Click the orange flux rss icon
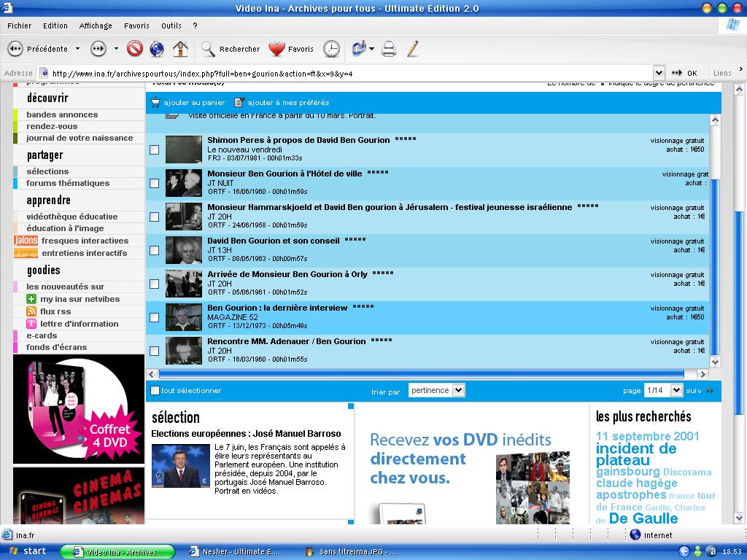The image size is (747, 560). 31,311
